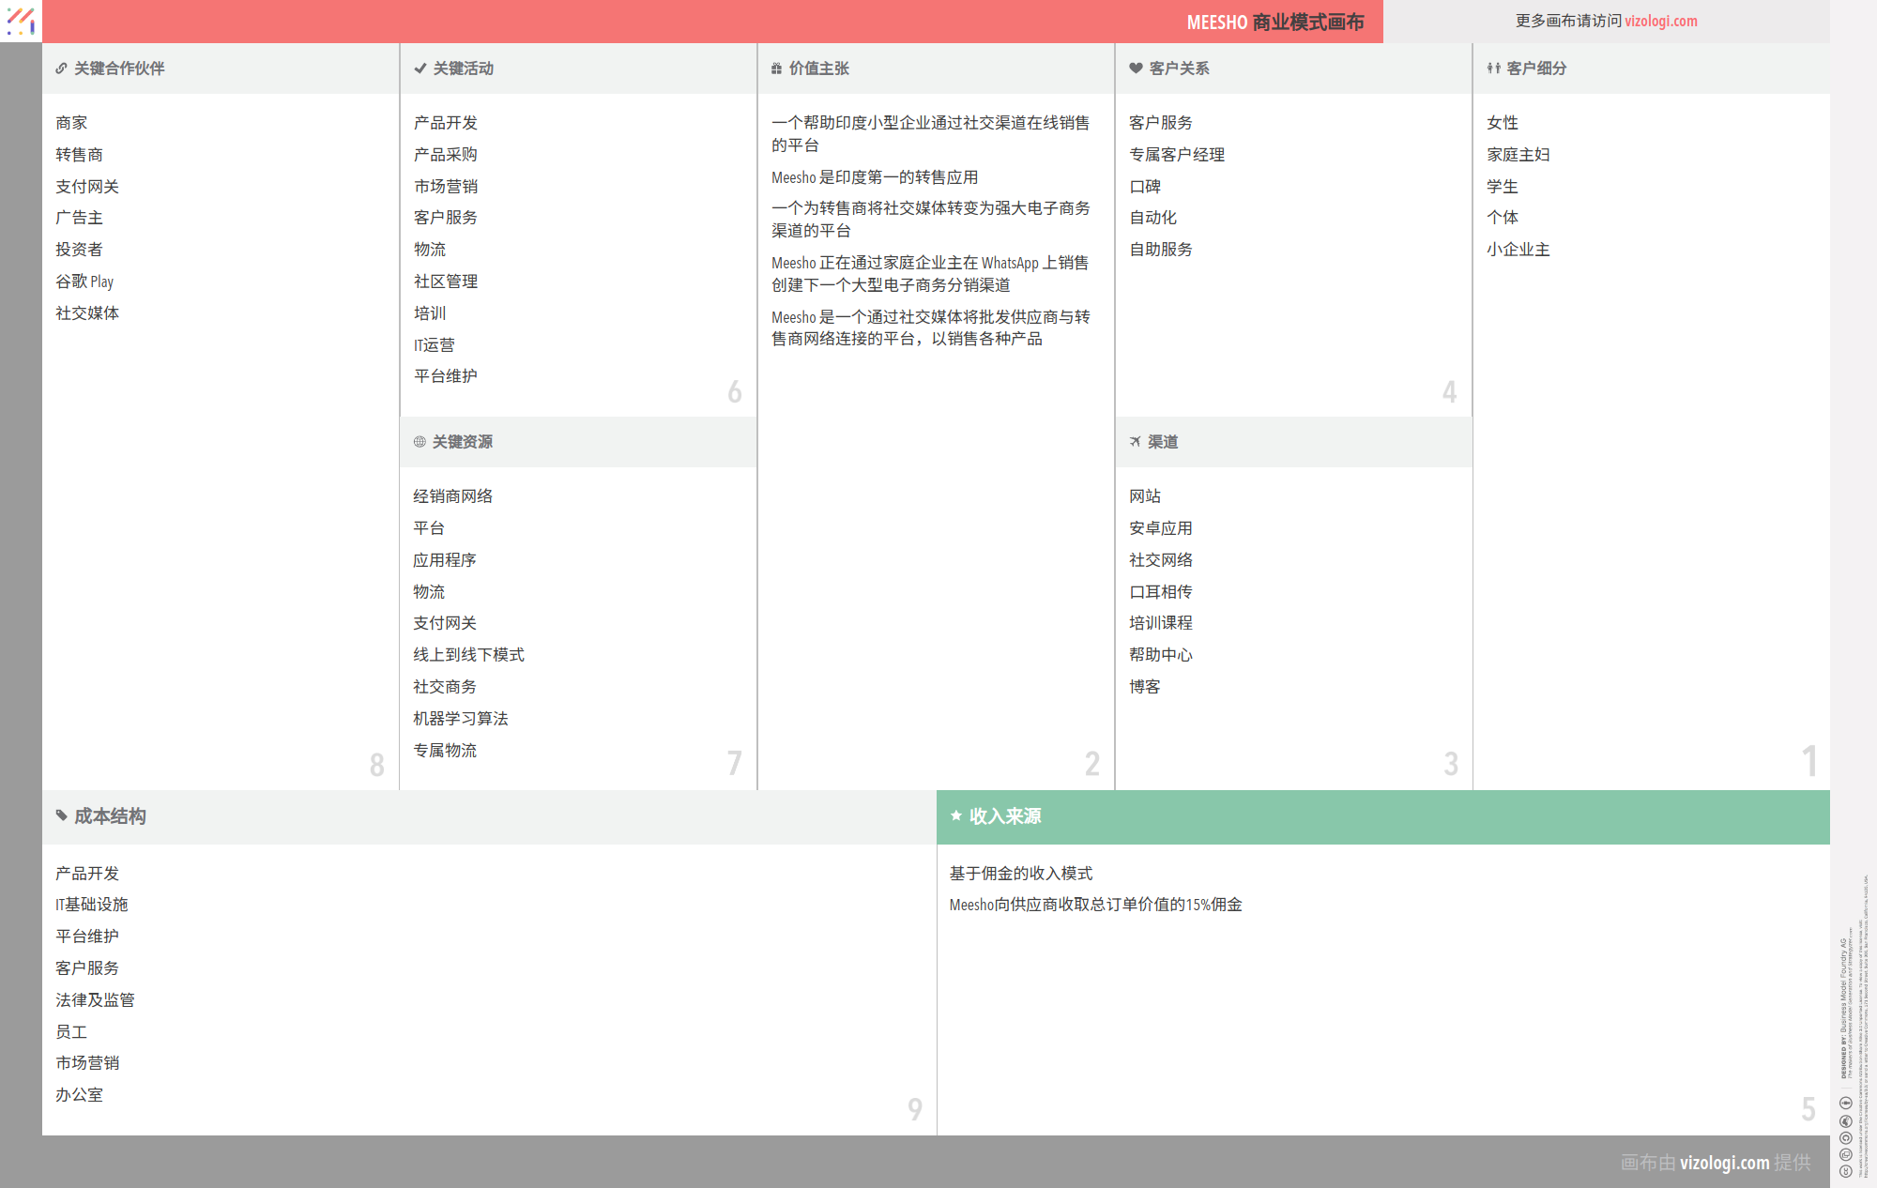1877x1188 pixels.
Task: Open the vizologi.com link in the top-right header
Action: pos(1650,21)
